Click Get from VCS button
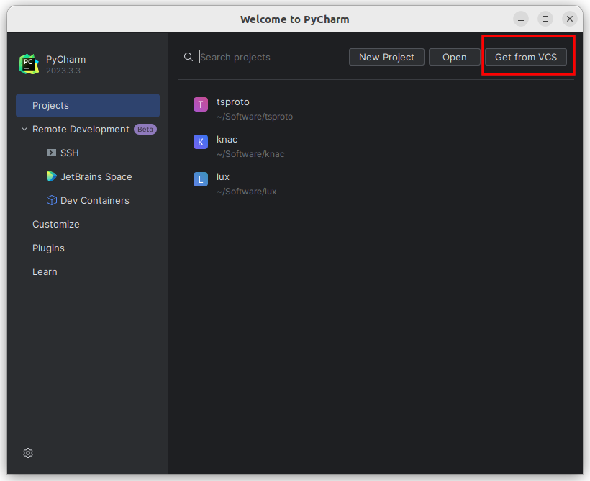Screen dimensions: 590x481 (526, 57)
